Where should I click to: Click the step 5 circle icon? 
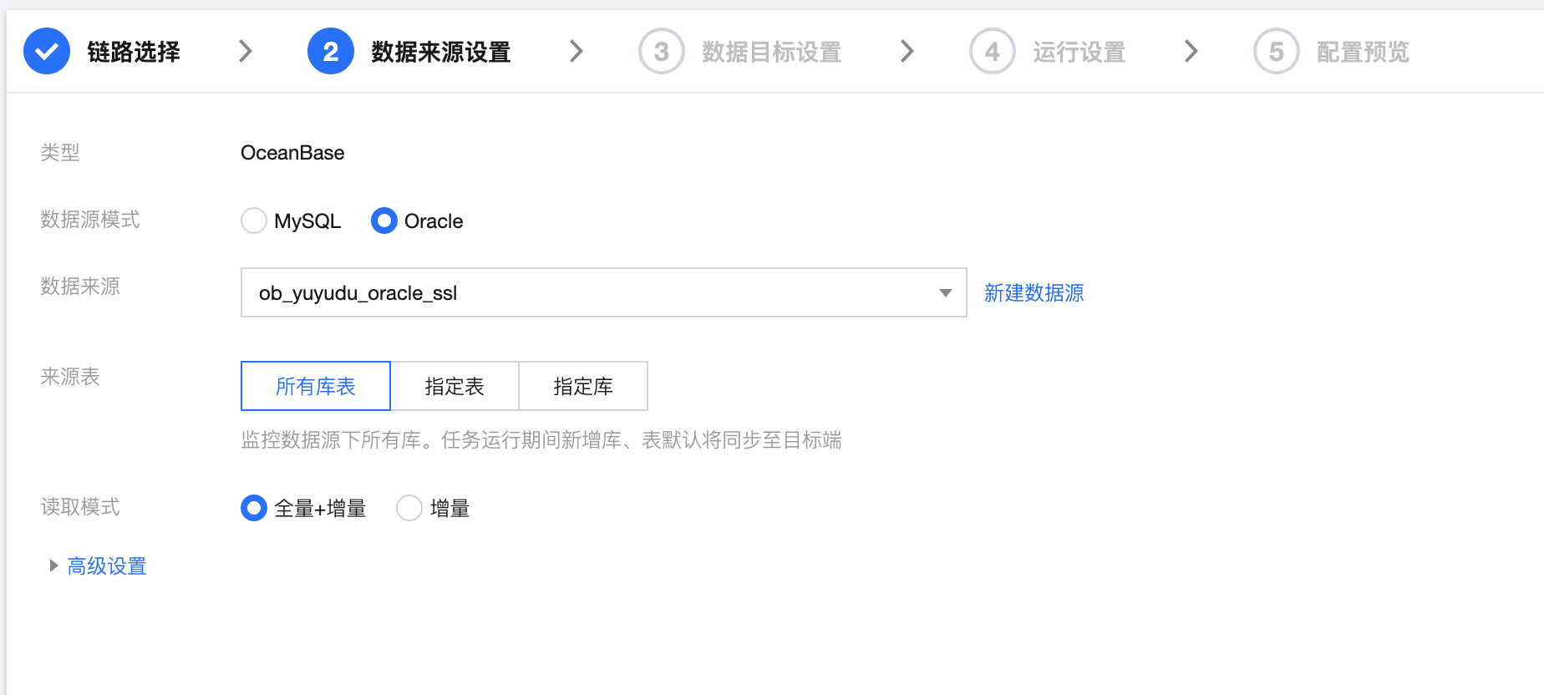pos(1277,52)
